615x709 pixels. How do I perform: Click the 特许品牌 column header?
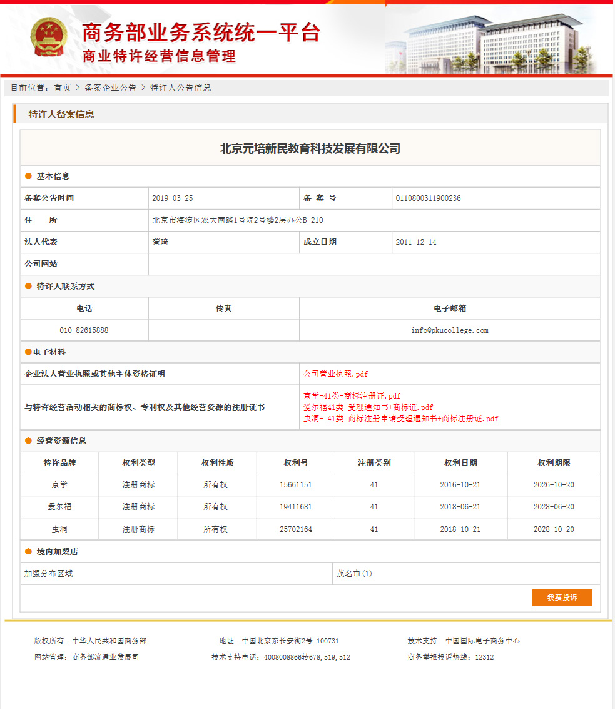(x=59, y=463)
